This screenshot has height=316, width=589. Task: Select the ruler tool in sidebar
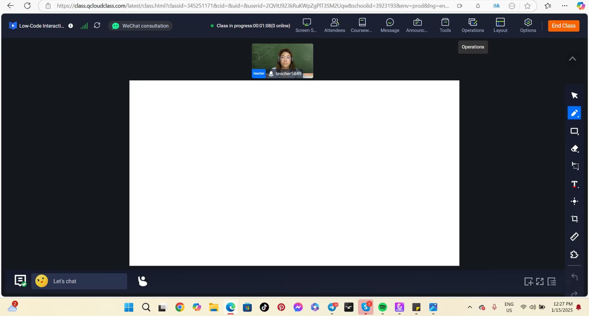point(574,237)
